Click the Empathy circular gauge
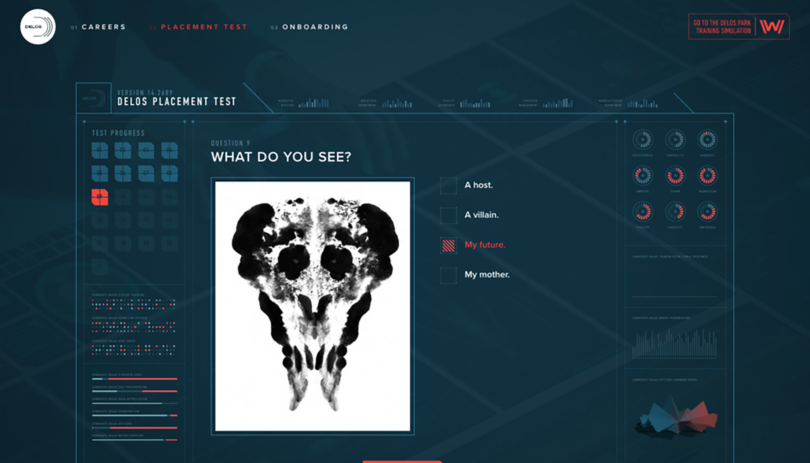Image resolution: width=810 pixels, height=463 pixels. pyautogui.click(x=643, y=176)
